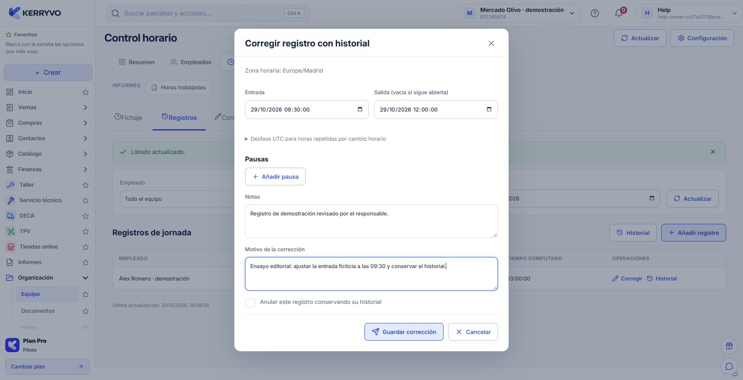Screen dimensions: 743x380
Task: Open the gift icon in the corner
Action: pos(729,346)
